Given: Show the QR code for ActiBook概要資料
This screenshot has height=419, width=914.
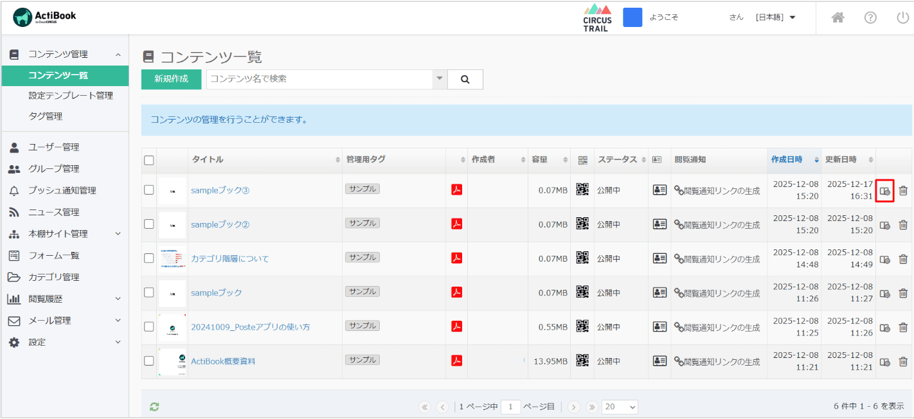Looking at the screenshot, I should coord(582,361).
